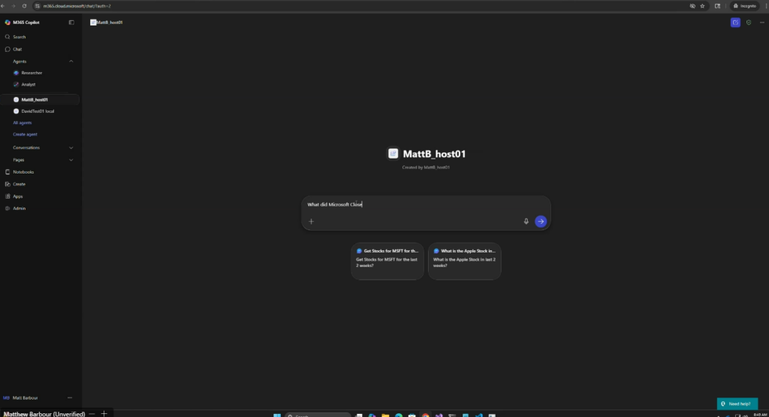
Task: Open the Windows Start menu
Action: coord(277,415)
